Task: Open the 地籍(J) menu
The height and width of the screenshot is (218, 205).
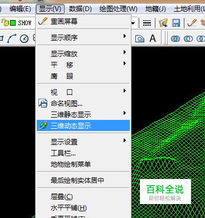Action: tap(155, 9)
